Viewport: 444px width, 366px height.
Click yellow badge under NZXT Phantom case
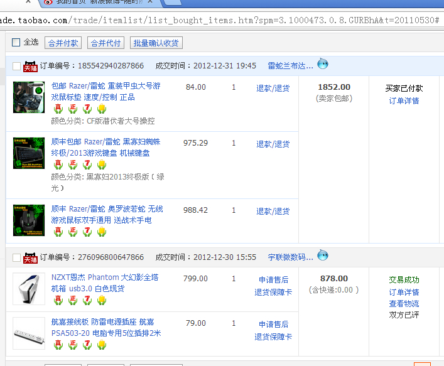point(102,300)
